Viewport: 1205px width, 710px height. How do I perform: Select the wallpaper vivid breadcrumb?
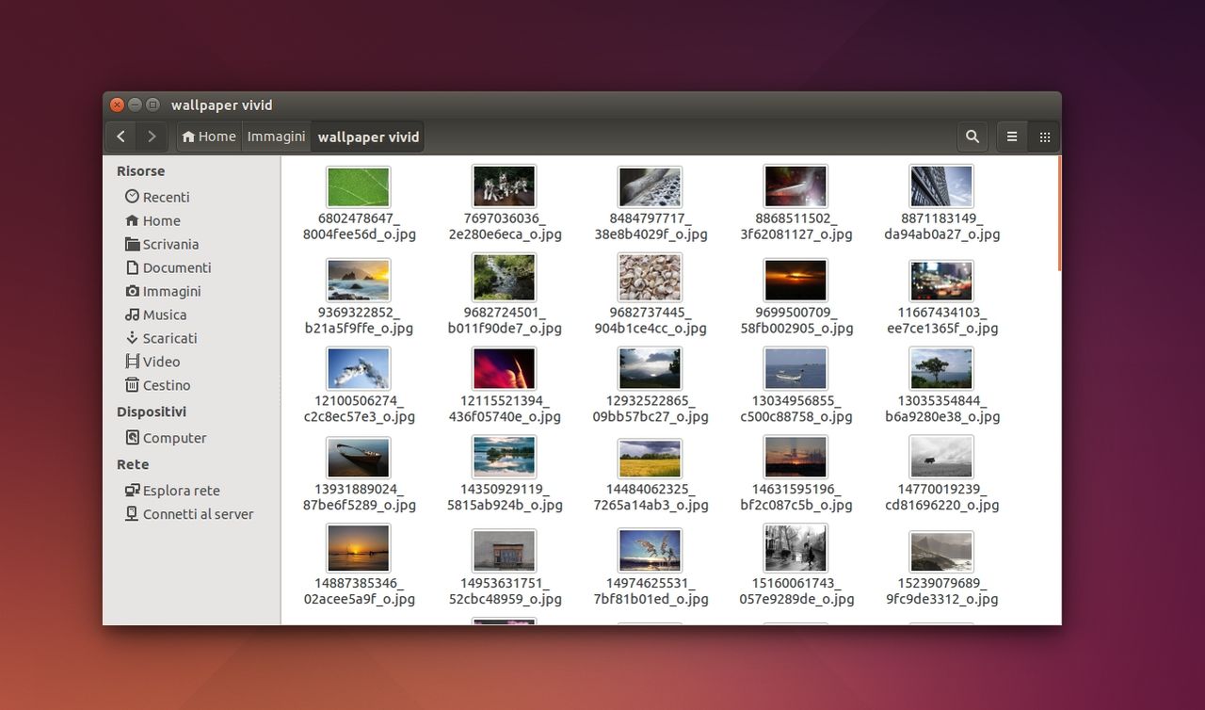(368, 137)
